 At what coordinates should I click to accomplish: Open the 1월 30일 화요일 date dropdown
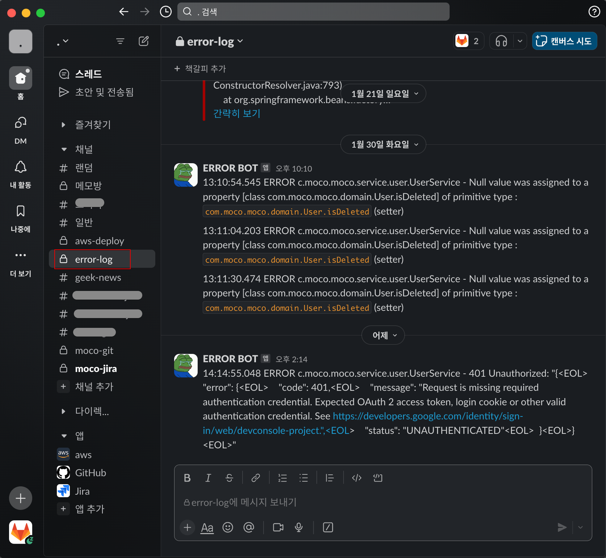tap(383, 144)
